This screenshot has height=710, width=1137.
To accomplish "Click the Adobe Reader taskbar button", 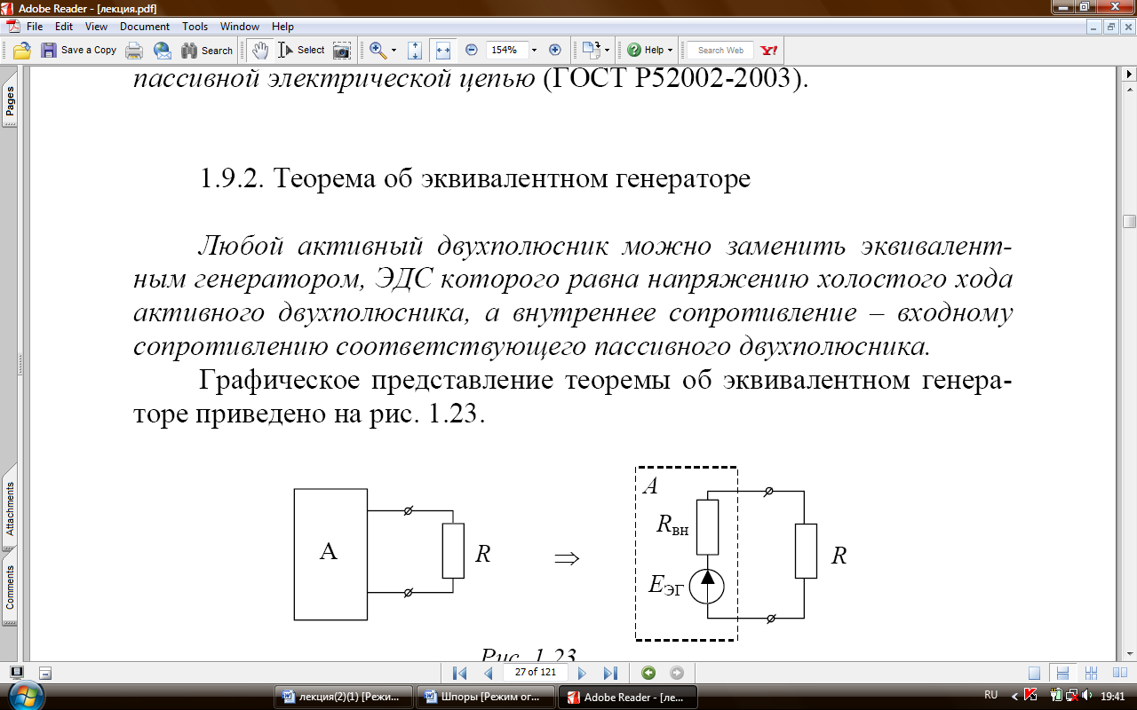I will click(628, 697).
